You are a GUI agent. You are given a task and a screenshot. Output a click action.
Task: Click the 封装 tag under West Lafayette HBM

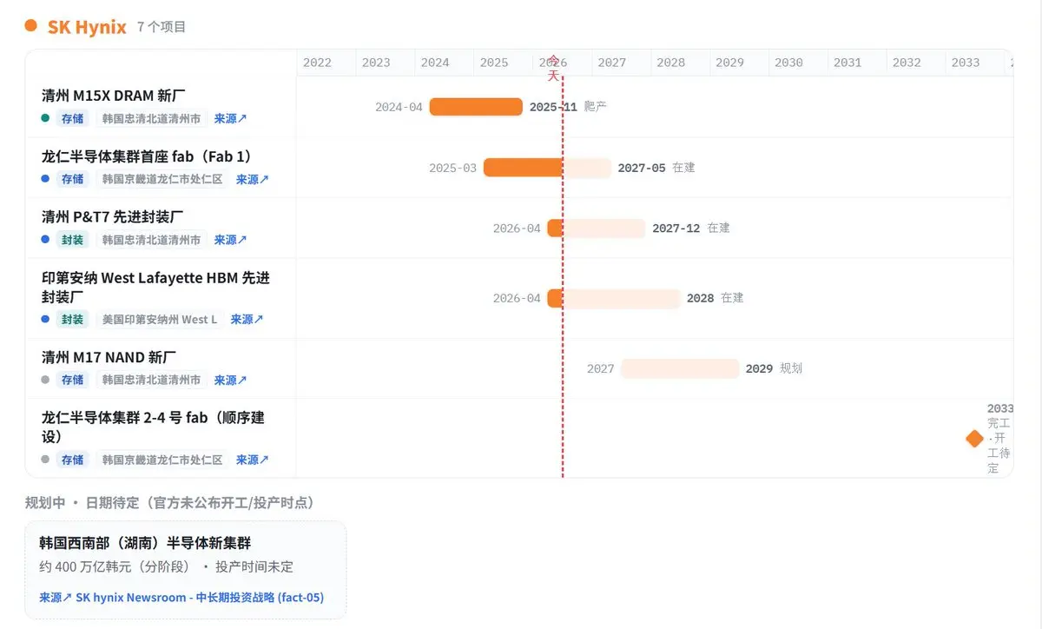pyautogui.click(x=73, y=320)
